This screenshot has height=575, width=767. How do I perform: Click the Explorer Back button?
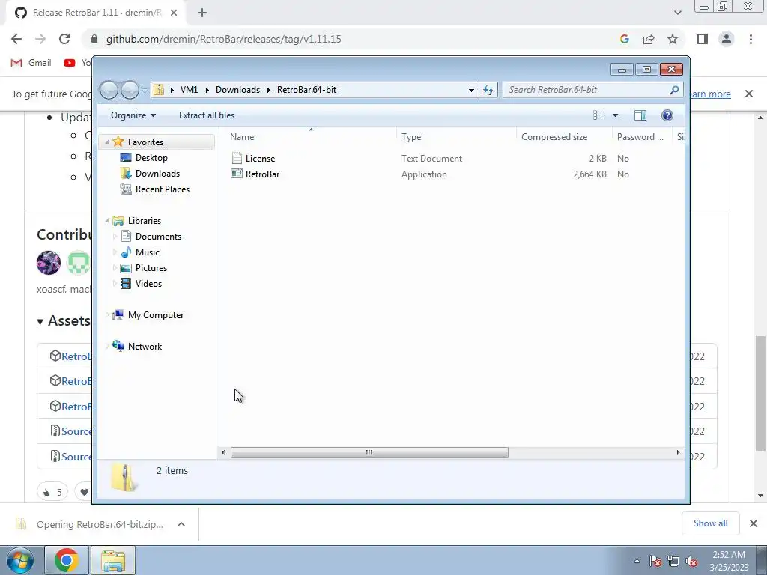pyautogui.click(x=109, y=90)
